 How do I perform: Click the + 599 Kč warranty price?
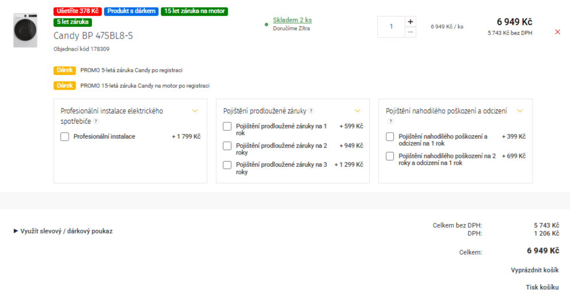click(x=351, y=126)
